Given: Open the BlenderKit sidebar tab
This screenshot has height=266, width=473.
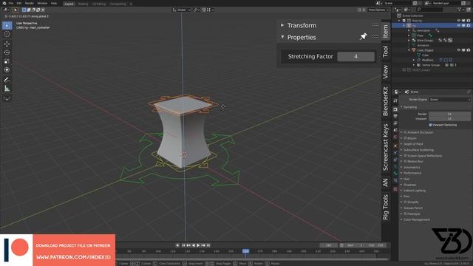Looking at the screenshot, I should pos(385,101).
